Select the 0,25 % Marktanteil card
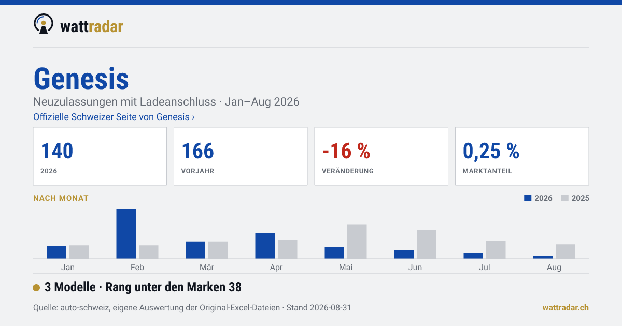This screenshot has height=326, width=622. [522, 156]
